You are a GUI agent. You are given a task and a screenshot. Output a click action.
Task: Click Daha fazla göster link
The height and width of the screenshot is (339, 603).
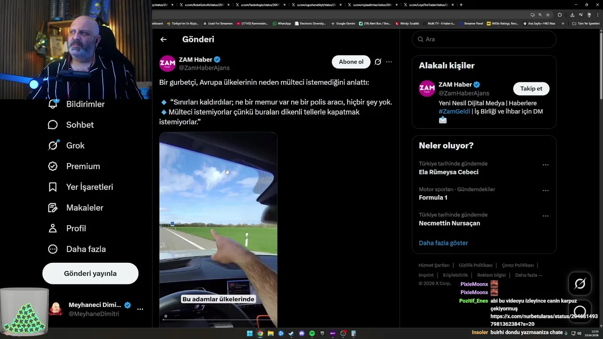(443, 243)
